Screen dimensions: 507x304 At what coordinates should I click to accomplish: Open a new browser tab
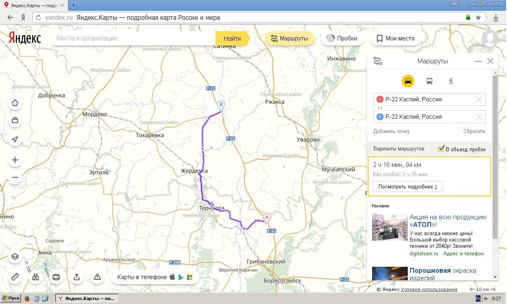click(x=73, y=5)
